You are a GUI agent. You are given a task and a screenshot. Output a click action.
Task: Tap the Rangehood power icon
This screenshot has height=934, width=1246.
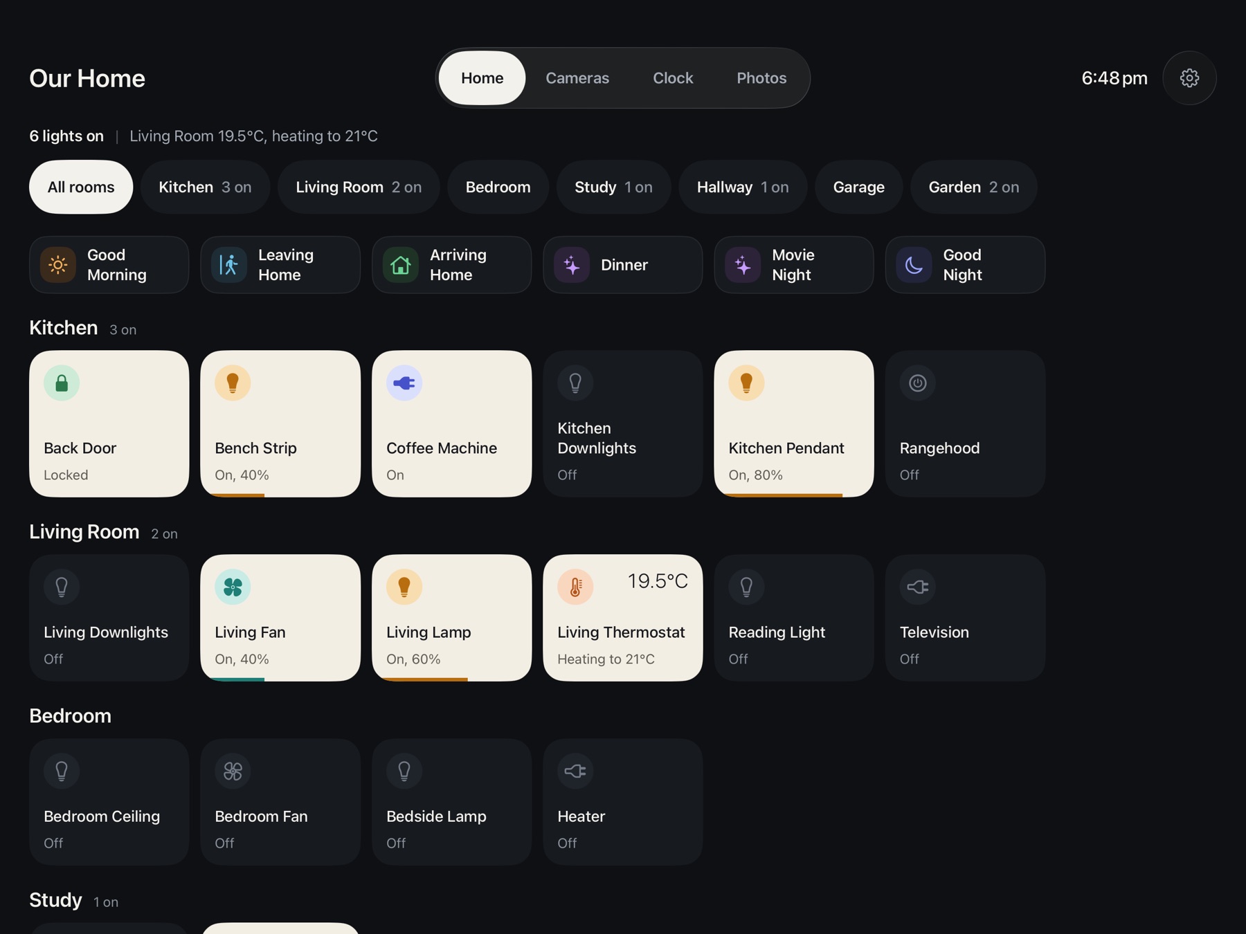click(918, 383)
